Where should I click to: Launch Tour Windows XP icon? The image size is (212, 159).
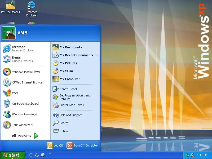[7, 125]
